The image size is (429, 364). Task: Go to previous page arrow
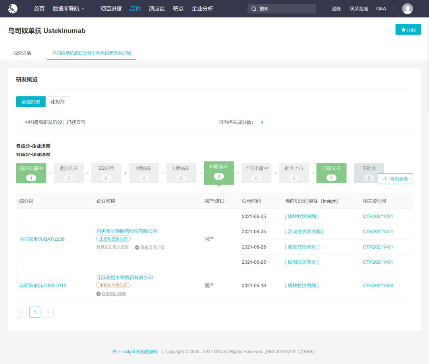(21, 312)
